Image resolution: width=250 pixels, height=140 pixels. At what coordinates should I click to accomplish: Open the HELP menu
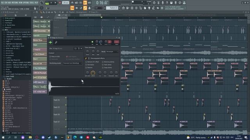click(36, 3)
